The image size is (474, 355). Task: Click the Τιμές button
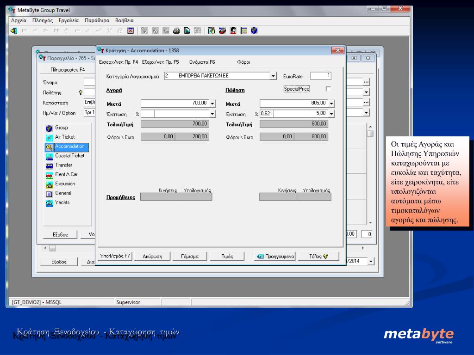coord(227,256)
